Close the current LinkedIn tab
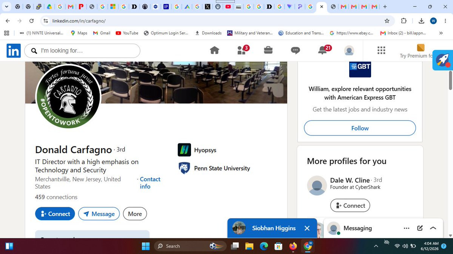Screen dimensions: 453x254 point(321,7)
